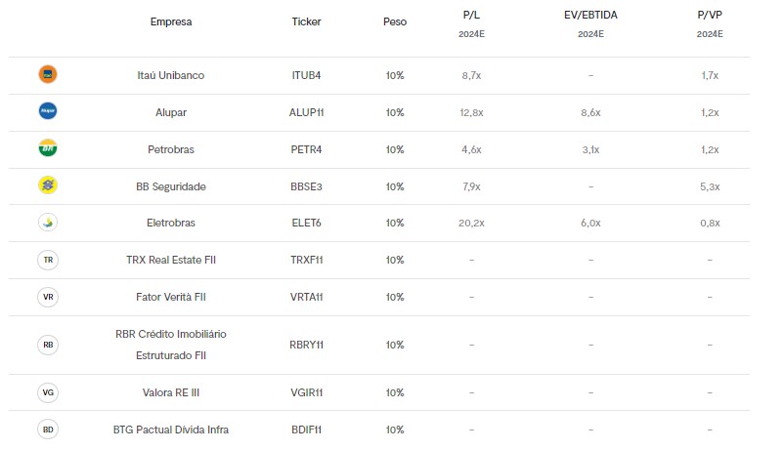Click the BB Seguridade yellow logo icon
The image size is (784, 450).
tap(48, 185)
